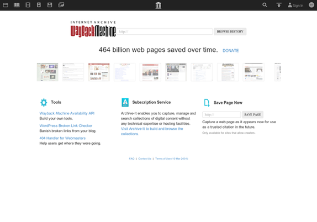Go to Internet Archive home logo
This screenshot has height=222, width=317.
click(x=158, y=6)
